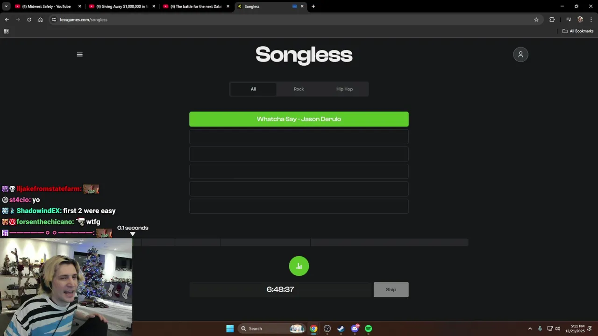Image resolution: width=598 pixels, height=336 pixels.
Task: Open the volume tray icon
Action: tap(557, 329)
